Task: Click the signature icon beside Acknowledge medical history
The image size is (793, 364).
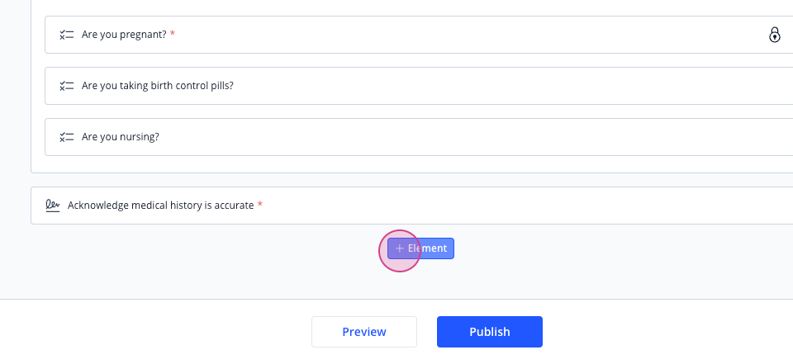Action: click(x=53, y=206)
